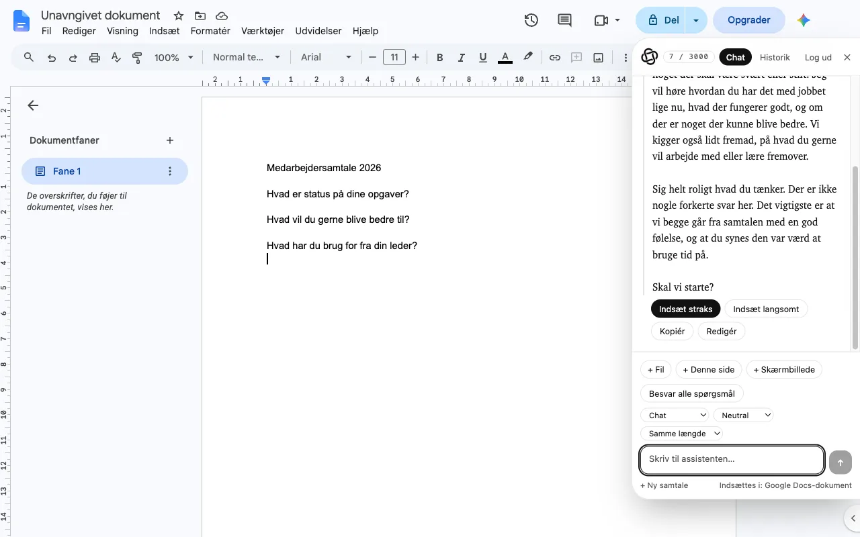
Task: Click the move-to-folder icon
Action: [x=200, y=15]
